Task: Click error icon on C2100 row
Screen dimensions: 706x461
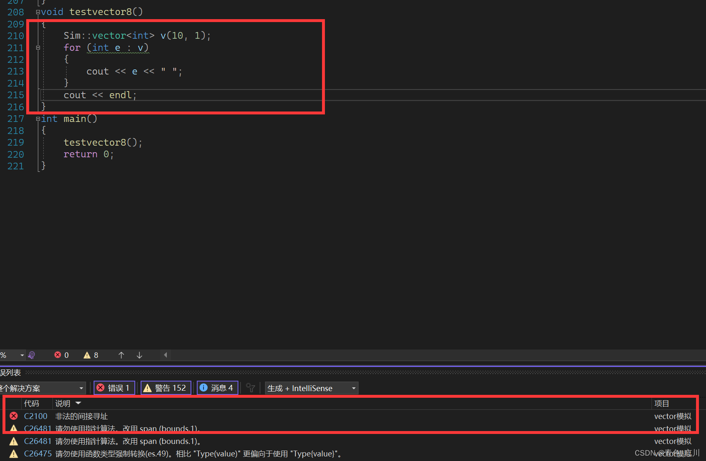Action: pyautogui.click(x=14, y=416)
